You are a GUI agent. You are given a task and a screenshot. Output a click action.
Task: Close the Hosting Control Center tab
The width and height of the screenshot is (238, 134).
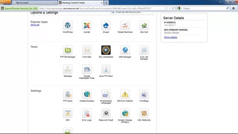click(102, 3)
